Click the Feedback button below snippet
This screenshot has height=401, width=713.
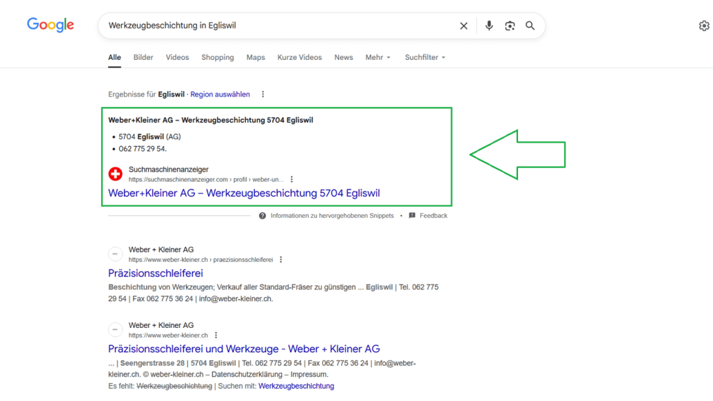click(x=428, y=216)
